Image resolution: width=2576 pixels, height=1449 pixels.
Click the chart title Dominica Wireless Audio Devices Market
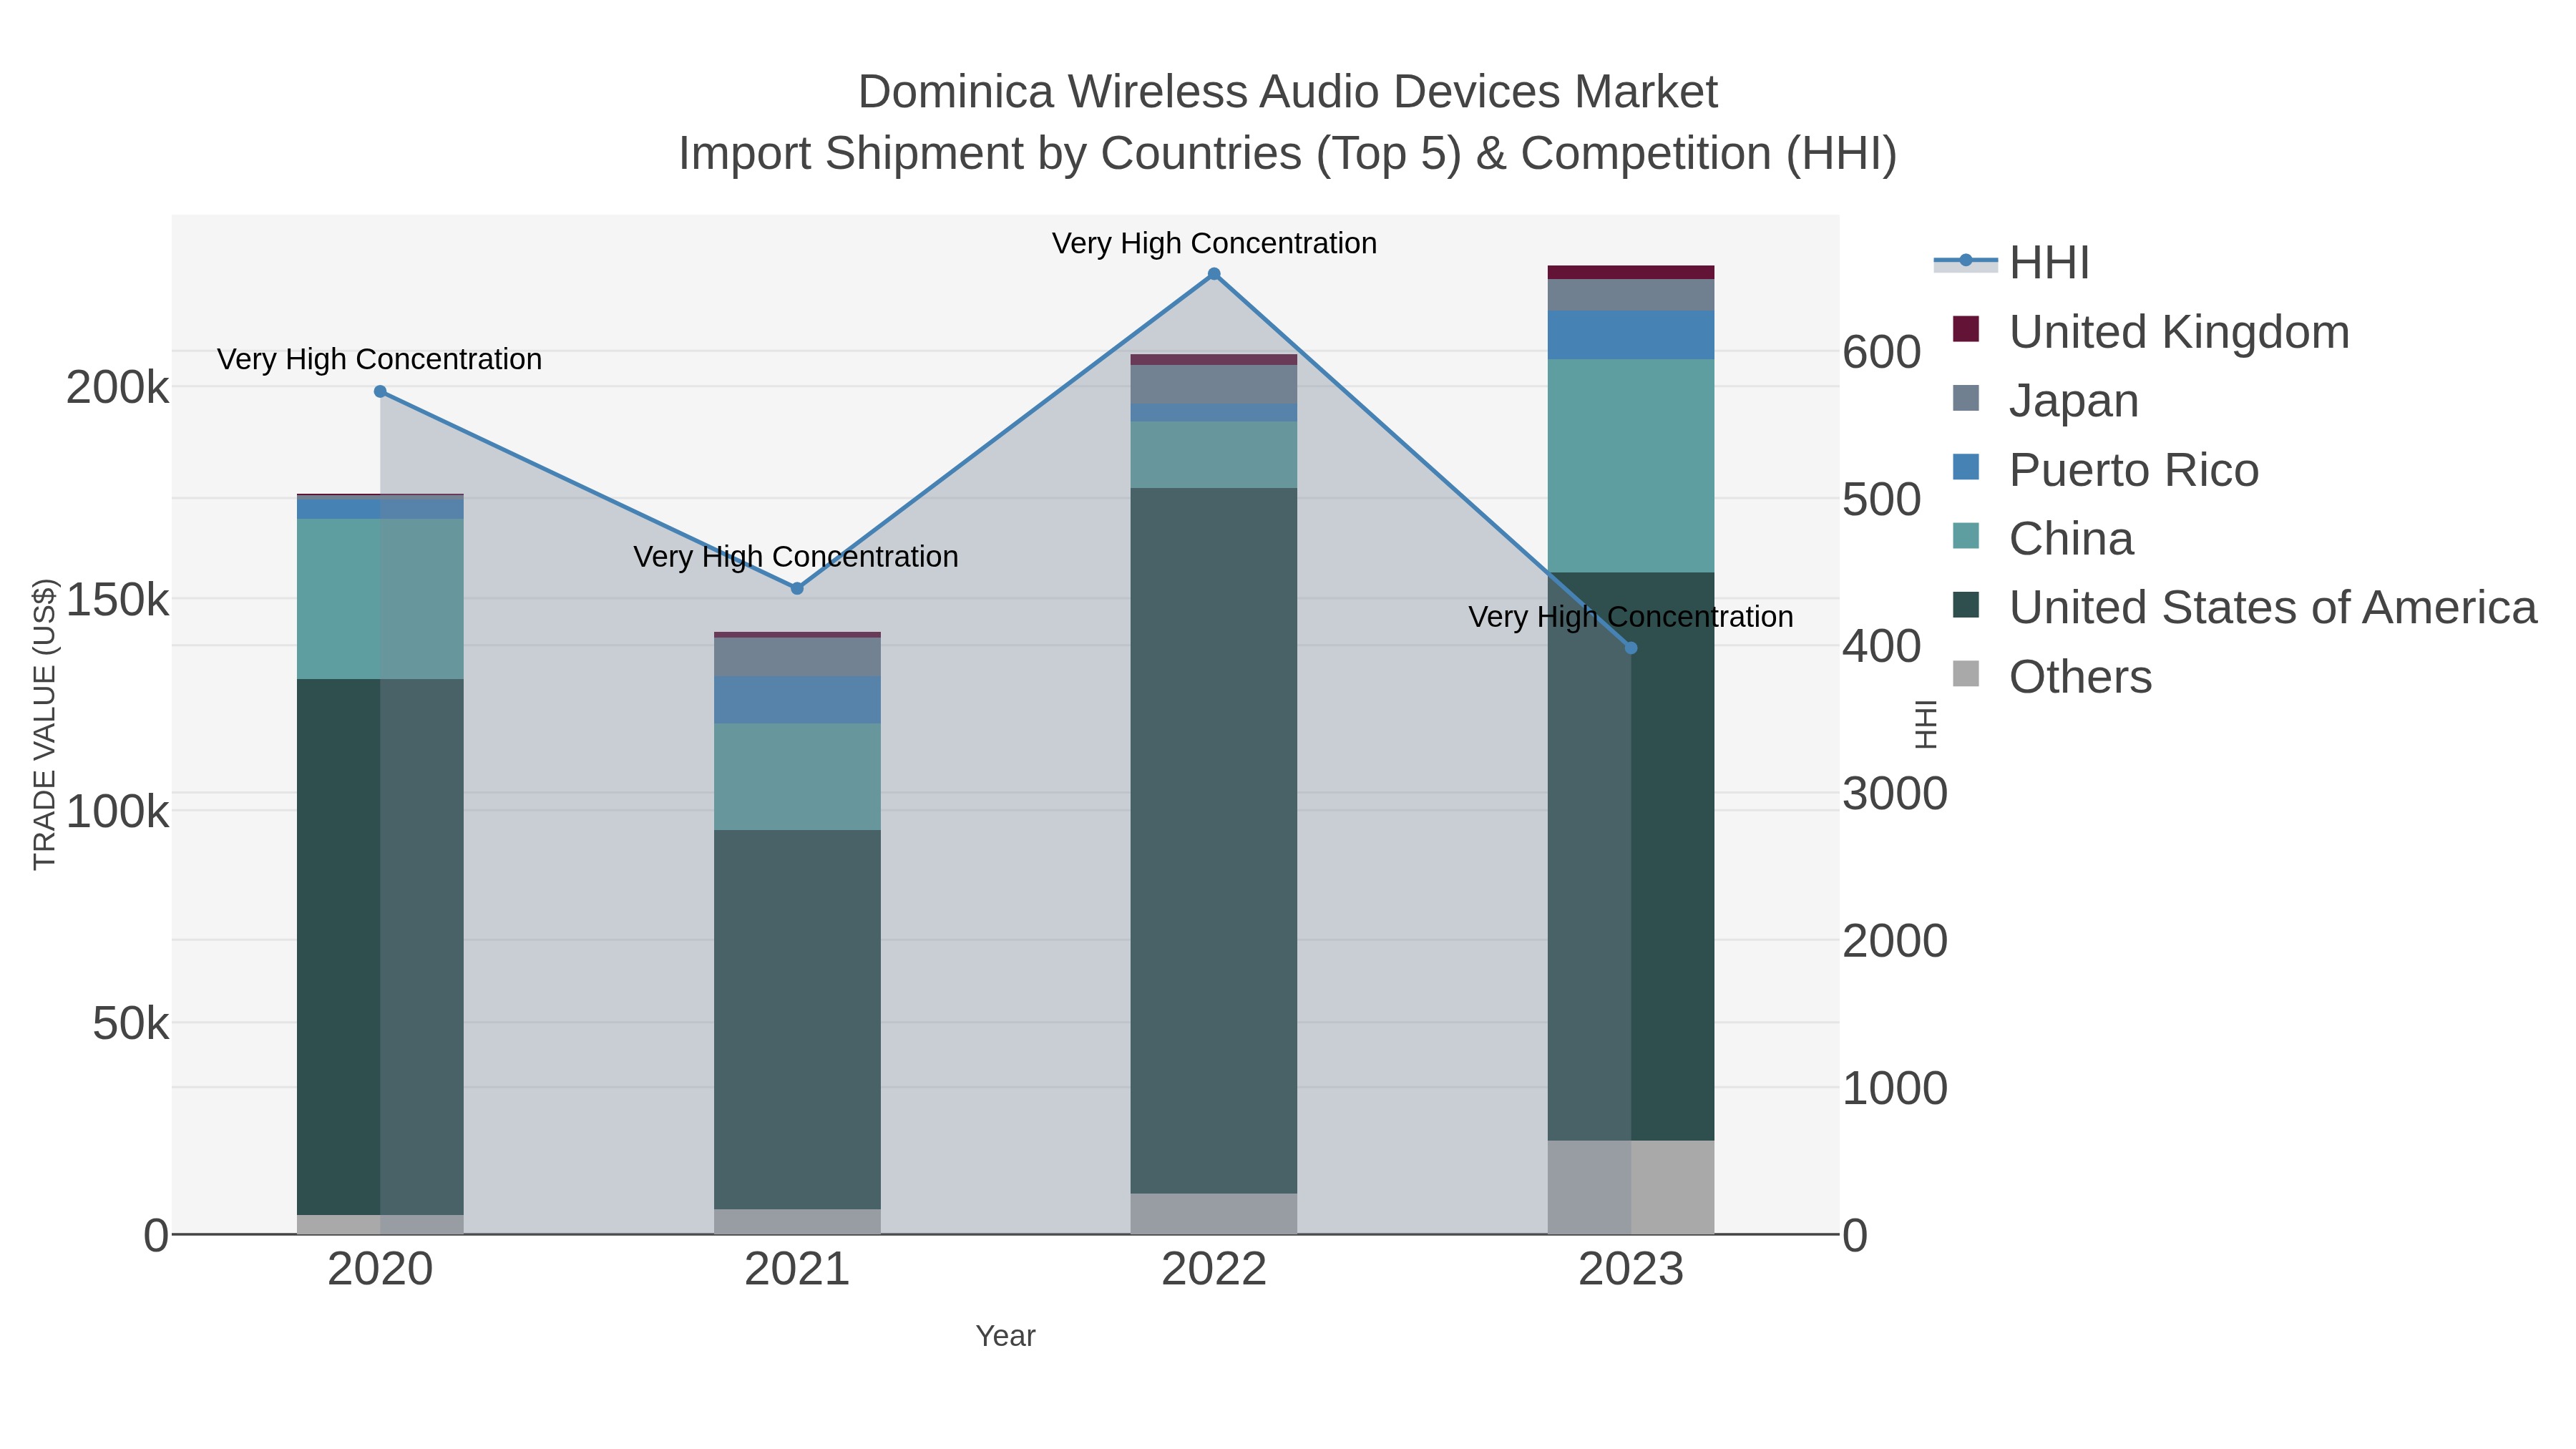[x=1288, y=92]
